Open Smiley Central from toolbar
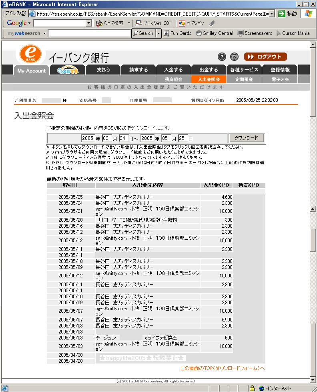Screen dimensions: 317x392 click(x=214, y=33)
